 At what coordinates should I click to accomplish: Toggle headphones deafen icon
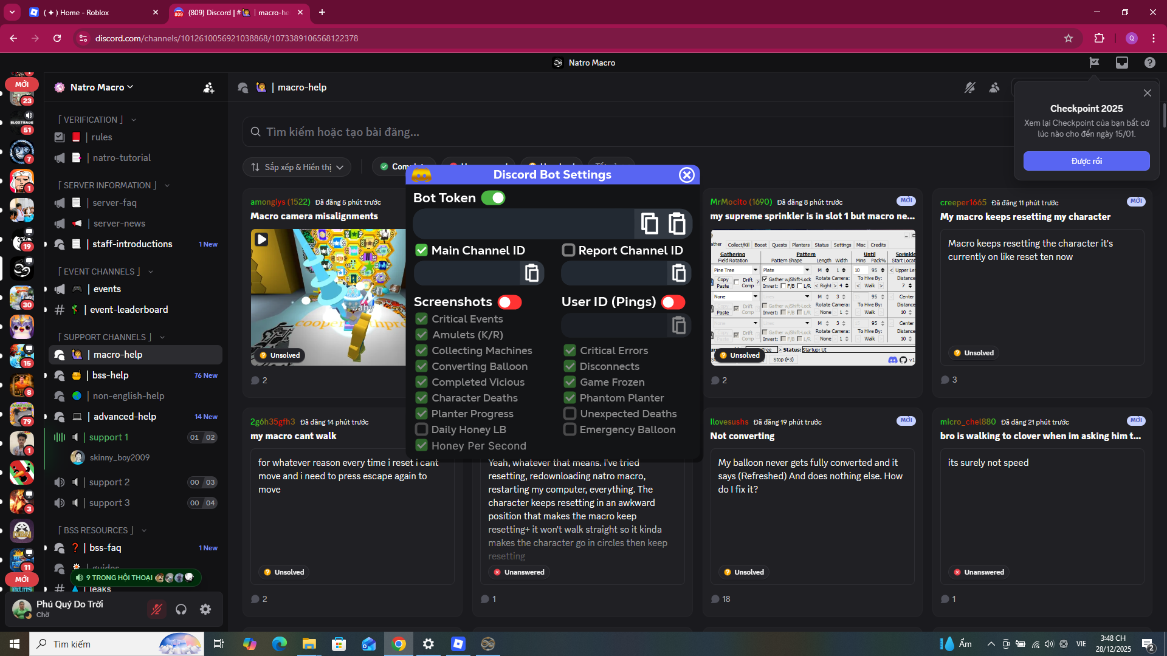[x=181, y=609]
